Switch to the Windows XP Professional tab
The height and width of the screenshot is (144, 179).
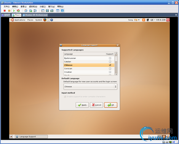35,15
